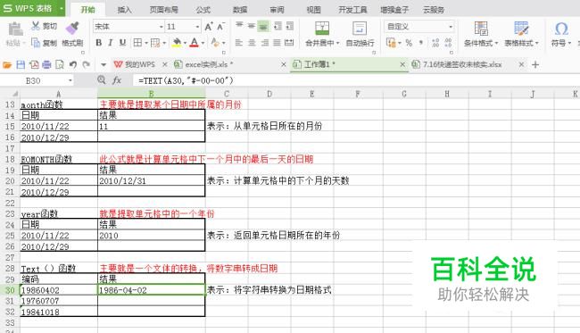Click the Name Box showing B30
Image resolution: width=580 pixels, height=333 pixels.
coord(37,80)
